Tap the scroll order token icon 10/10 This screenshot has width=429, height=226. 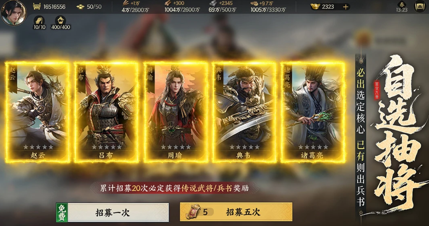[39, 20]
